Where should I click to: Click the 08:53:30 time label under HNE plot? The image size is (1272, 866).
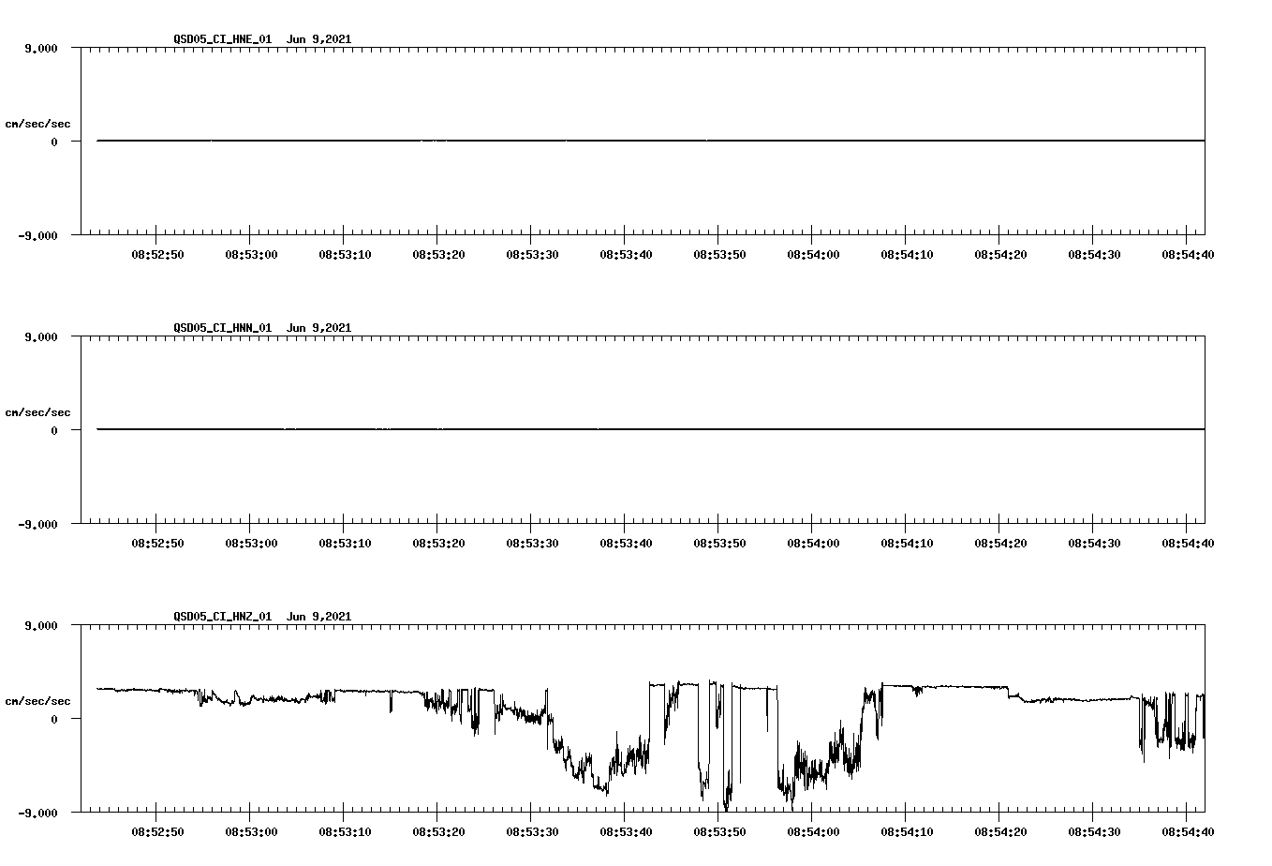[x=532, y=255]
